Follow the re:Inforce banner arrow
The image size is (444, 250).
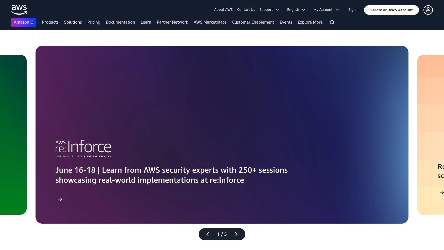coord(60,199)
